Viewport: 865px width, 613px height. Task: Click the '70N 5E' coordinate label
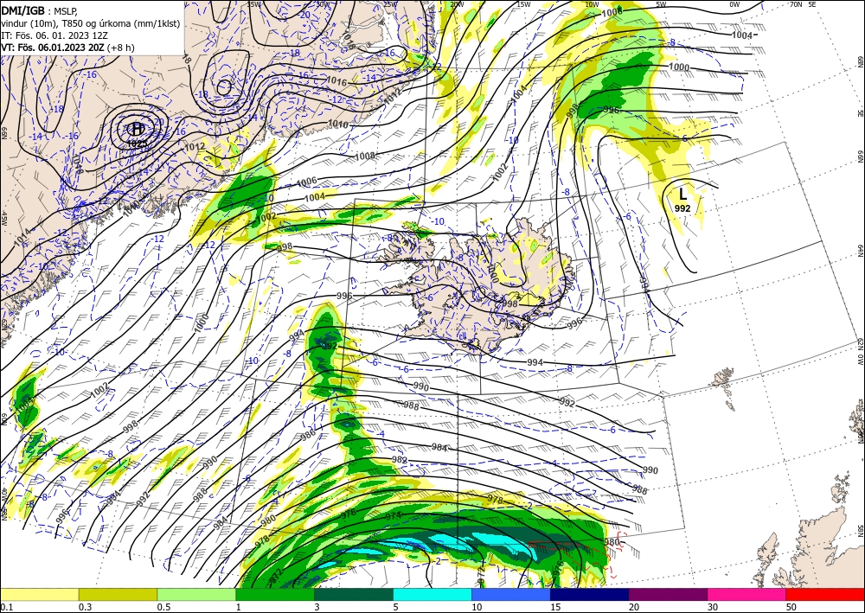(x=804, y=3)
